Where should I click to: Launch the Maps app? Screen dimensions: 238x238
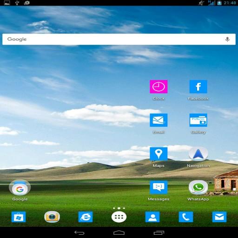click(159, 154)
